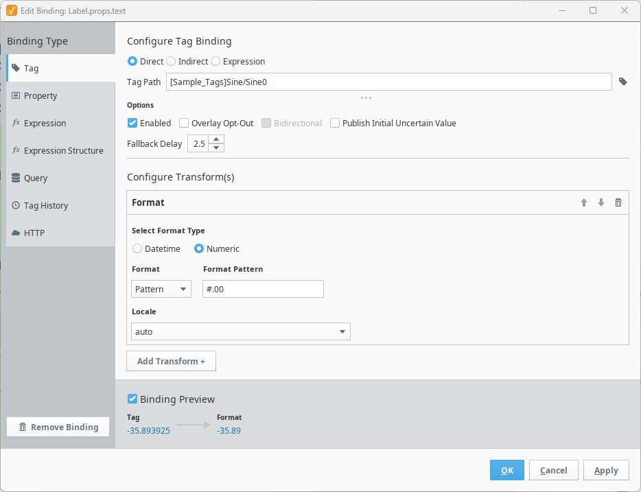
Task: Delete the Format transform with trash icon
Action: (x=618, y=202)
